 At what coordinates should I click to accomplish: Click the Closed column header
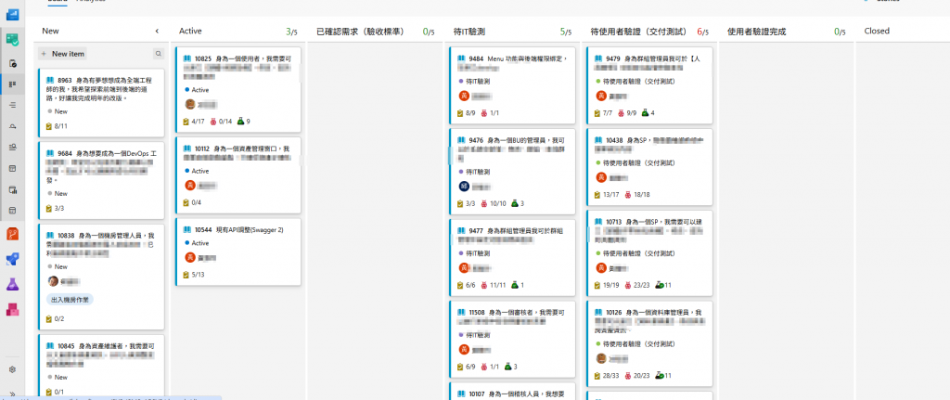(x=877, y=31)
